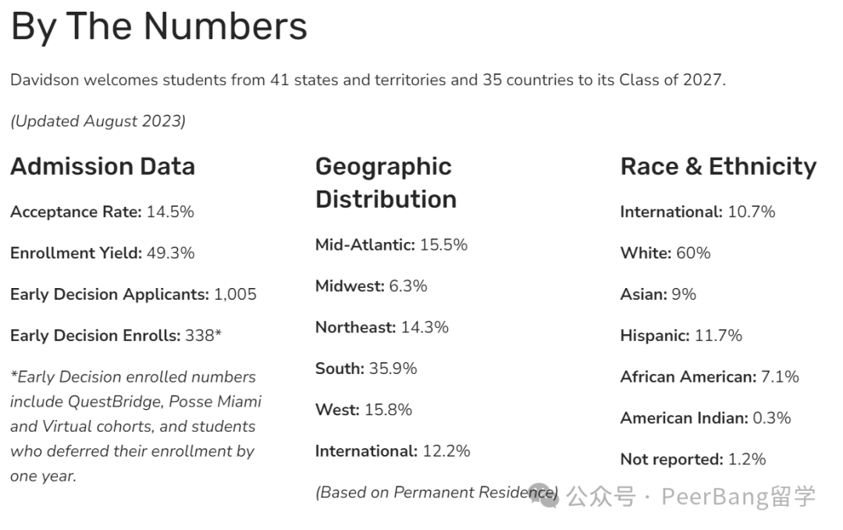Click the Geographic Distribution heading
This screenshot has width=843, height=530.
pyautogui.click(x=386, y=183)
